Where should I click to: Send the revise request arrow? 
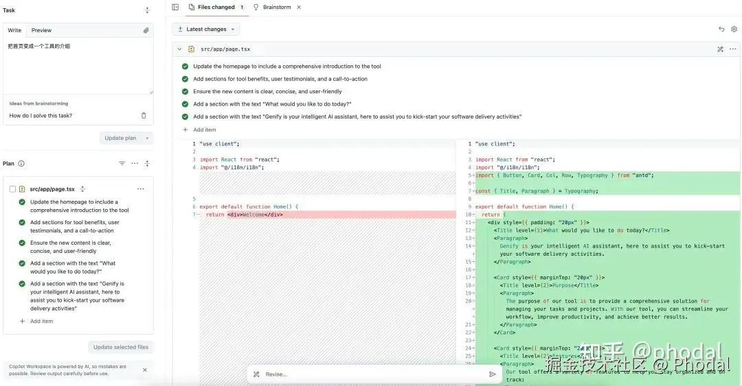pyautogui.click(x=492, y=374)
